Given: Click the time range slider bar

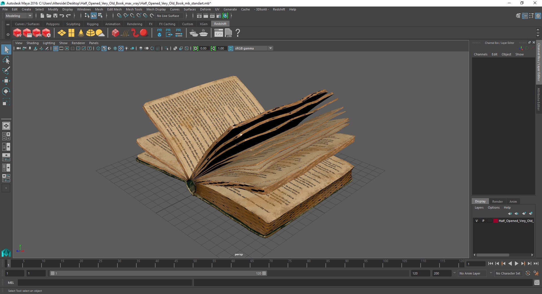Looking at the screenshot, I should (158, 273).
